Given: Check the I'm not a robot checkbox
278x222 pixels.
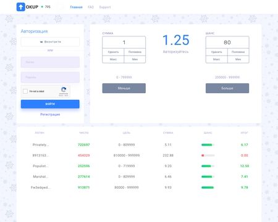Looking at the screenshot, I should point(25,91).
